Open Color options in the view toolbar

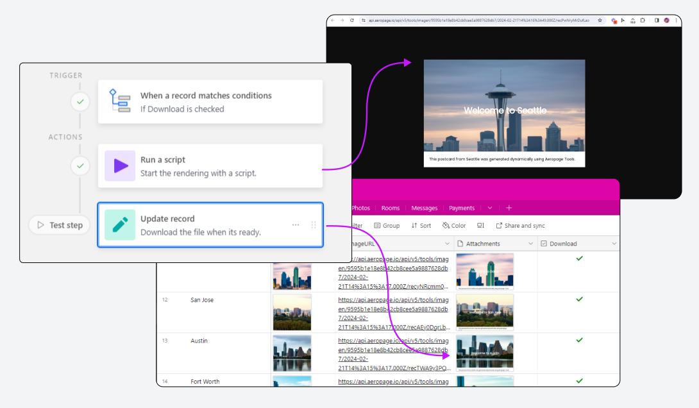pos(454,226)
